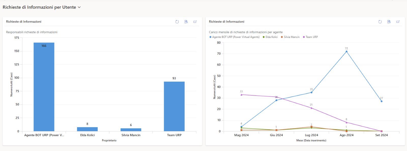The height and width of the screenshot is (151, 407).
Task: View records for the right line chart
Action: coord(389,22)
